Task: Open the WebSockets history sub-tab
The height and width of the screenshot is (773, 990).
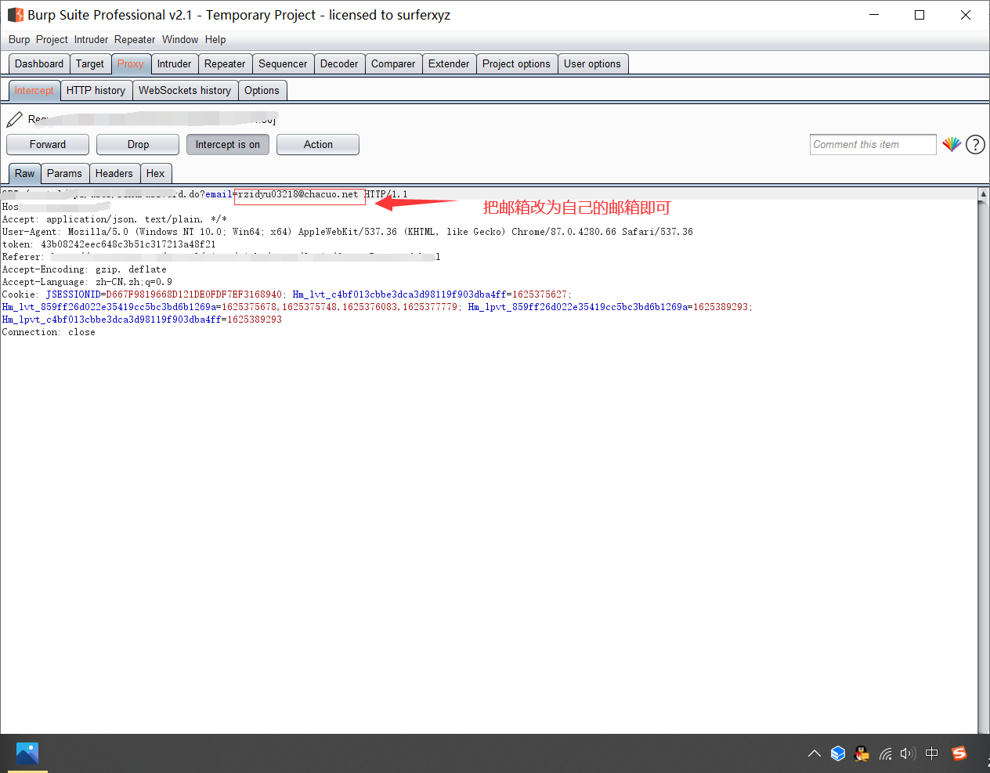Action: pos(185,90)
